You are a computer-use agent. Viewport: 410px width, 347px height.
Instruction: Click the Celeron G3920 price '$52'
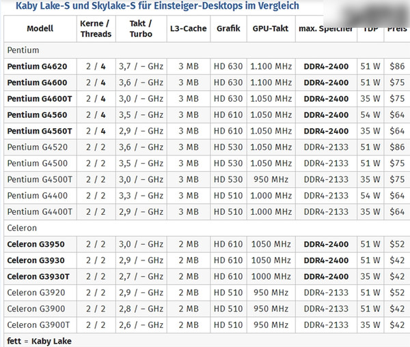(x=397, y=292)
